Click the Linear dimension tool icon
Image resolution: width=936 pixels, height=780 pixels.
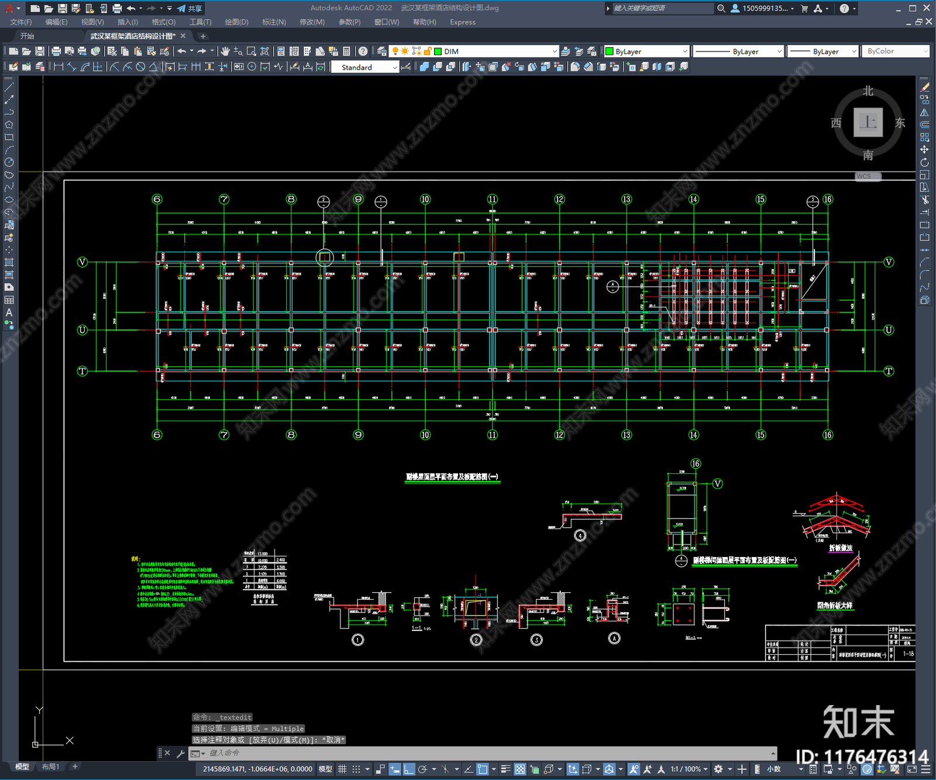(58, 67)
